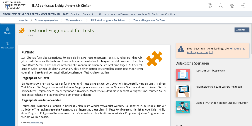The height and width of the screenshot is (126, 252).
Task: Click the ILIAS der Justus-Liebig-Universität Gießen header title
Action: (61, 6)
